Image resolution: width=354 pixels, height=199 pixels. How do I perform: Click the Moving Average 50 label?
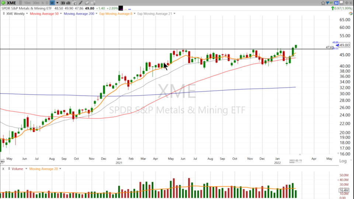click(x=44, y=14)
